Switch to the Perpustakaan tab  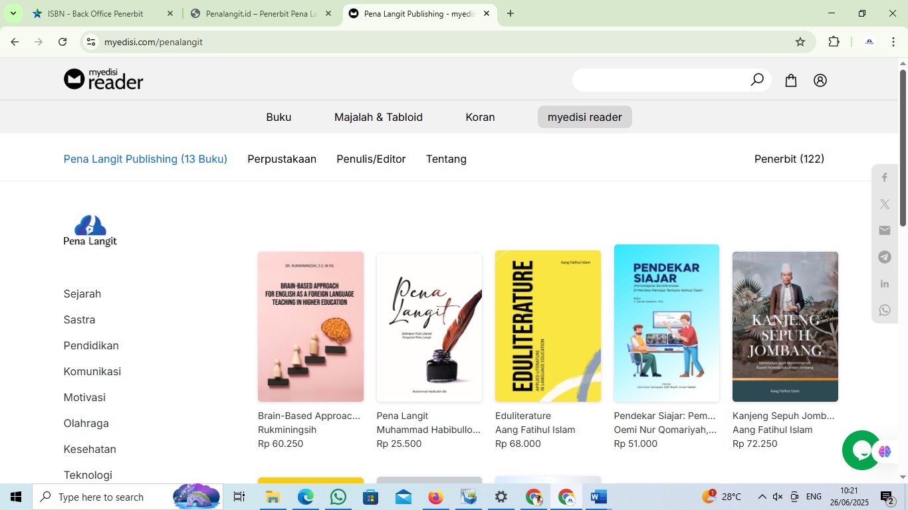point(282,159)
